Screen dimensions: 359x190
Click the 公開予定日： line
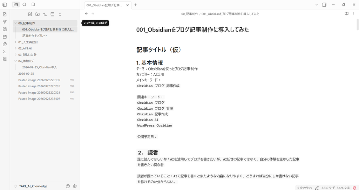[x=147, y=137]
